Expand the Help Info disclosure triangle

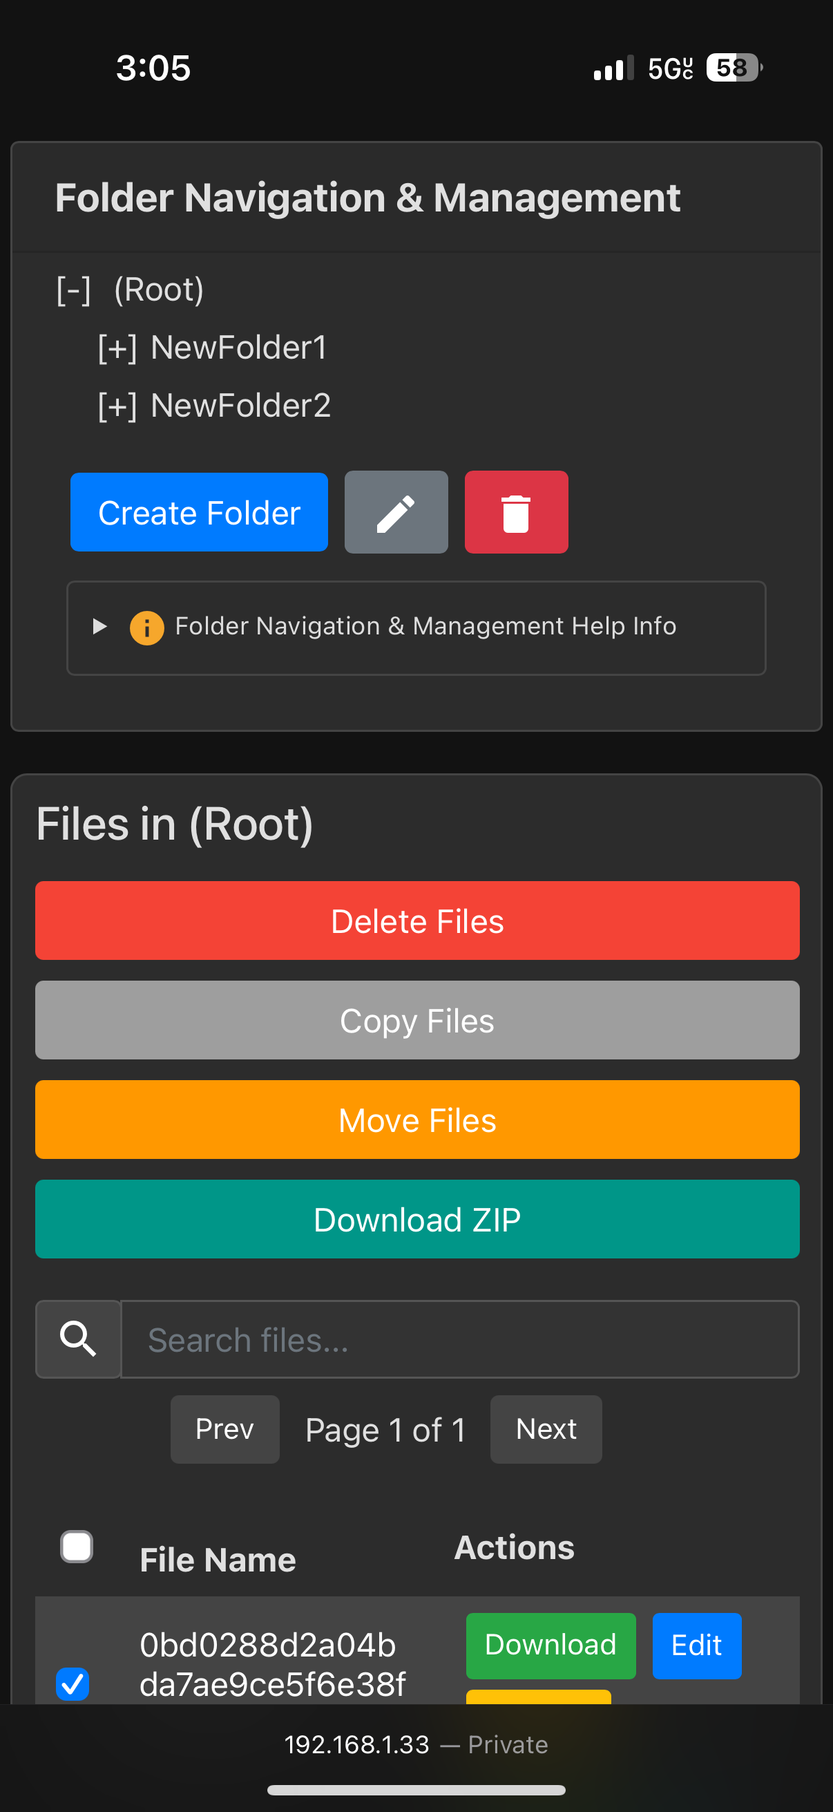(x=100, y=626)
